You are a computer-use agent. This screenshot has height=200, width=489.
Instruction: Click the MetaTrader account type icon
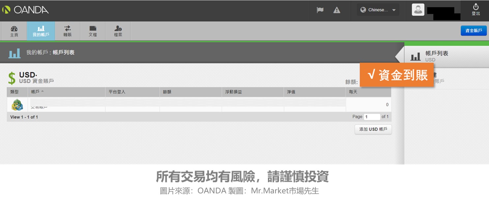pos(17,105)
